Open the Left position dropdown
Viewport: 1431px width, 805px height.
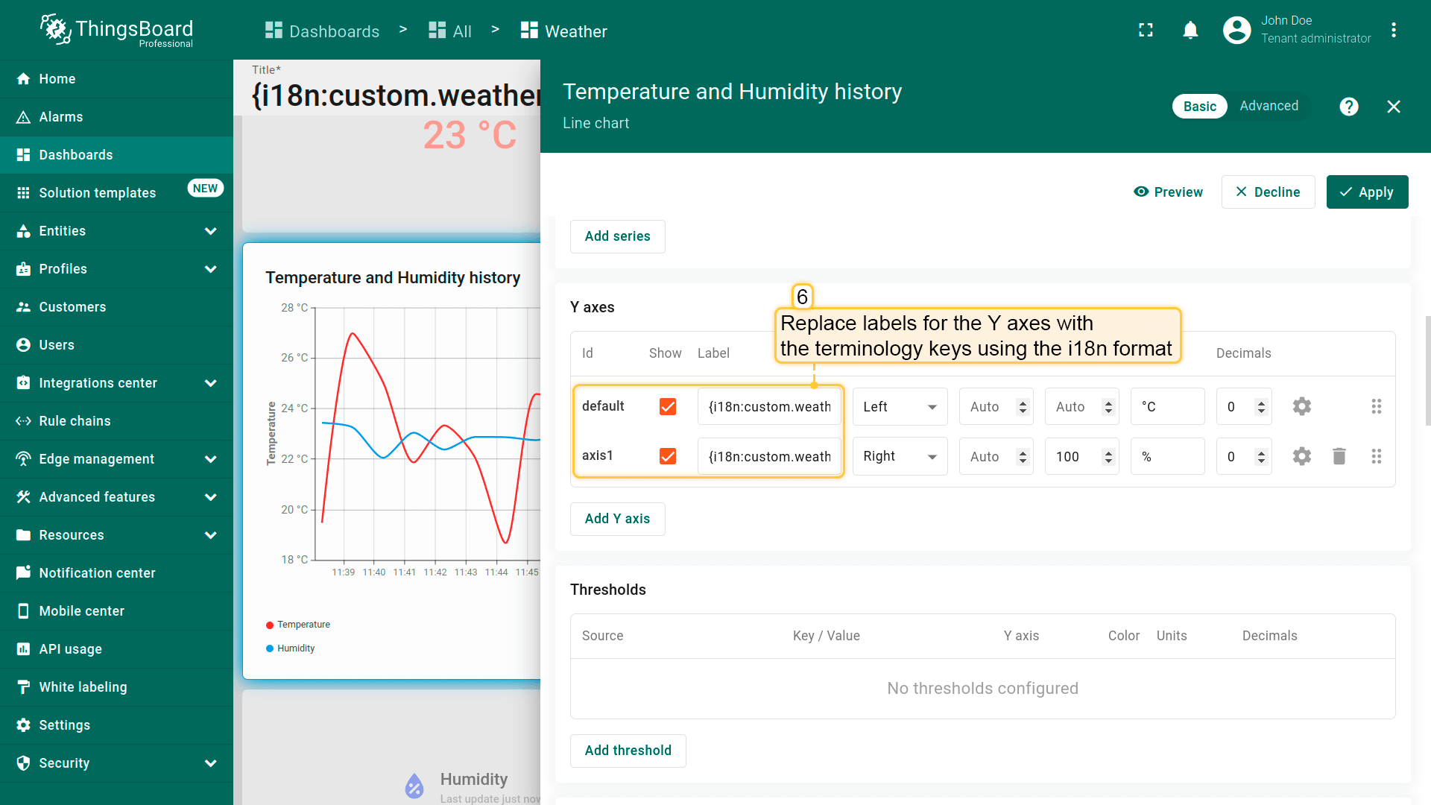coord(900,407)
